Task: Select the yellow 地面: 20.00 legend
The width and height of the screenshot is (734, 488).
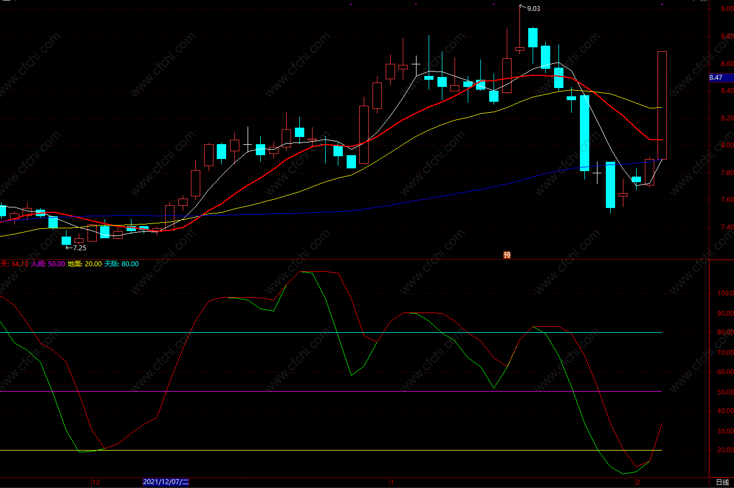Action: 85,264
